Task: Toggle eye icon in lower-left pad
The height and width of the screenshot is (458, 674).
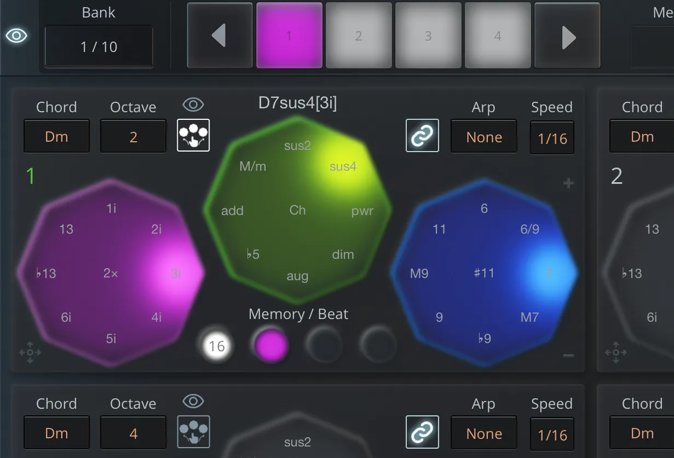Action: point(193,401)
